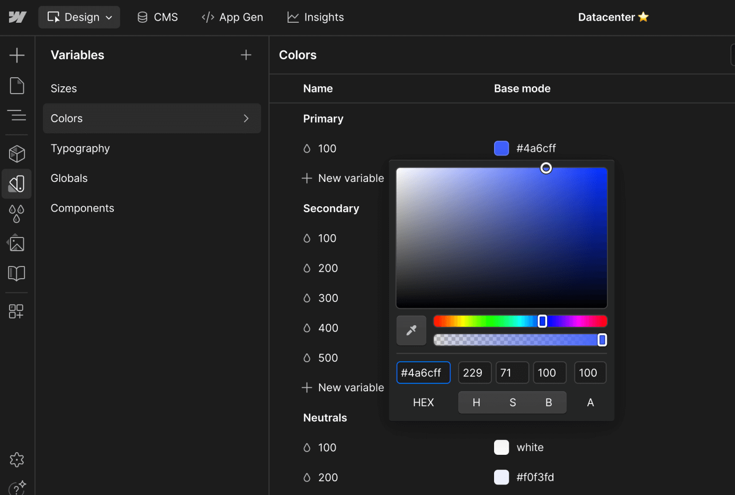Viewport: 735px width, 495px height.
Task: Open site Settings at sidebar bottom
Action: pos(17,460)
